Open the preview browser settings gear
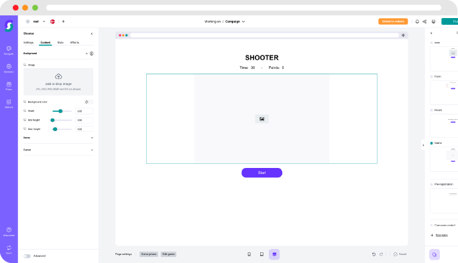Image resolution: width=458 pixels, height=263 pixels. pyautogui.click(x=403, y=35)
